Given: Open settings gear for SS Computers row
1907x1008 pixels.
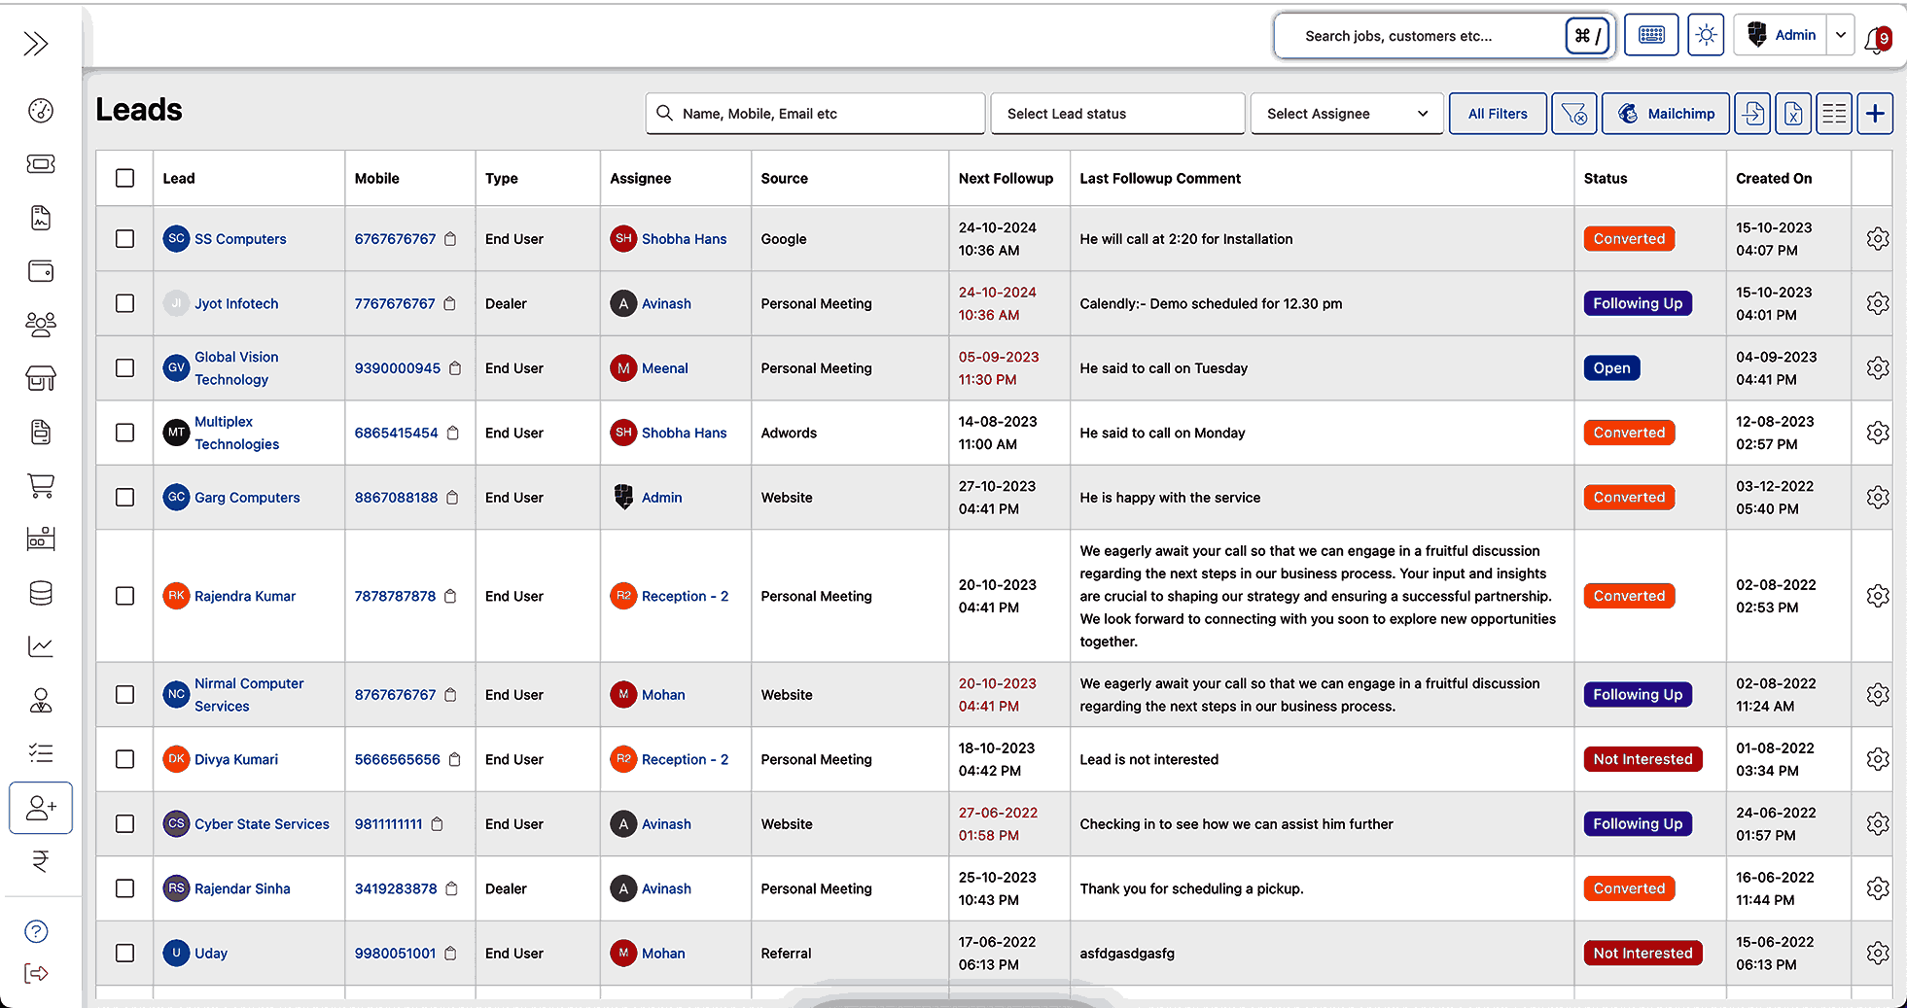Looking at the screenshot, I should (1878, 239).
